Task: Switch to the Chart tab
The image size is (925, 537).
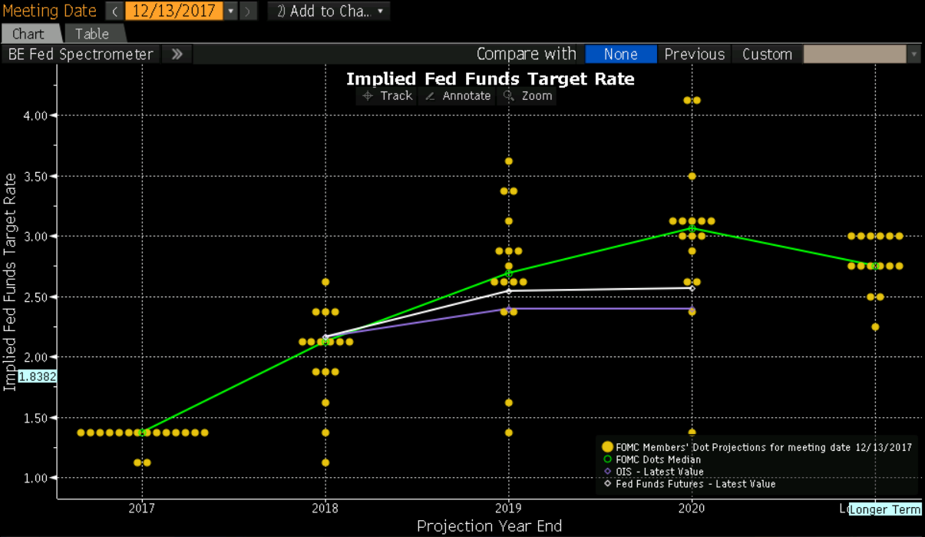Action: (x=28, y=34)
